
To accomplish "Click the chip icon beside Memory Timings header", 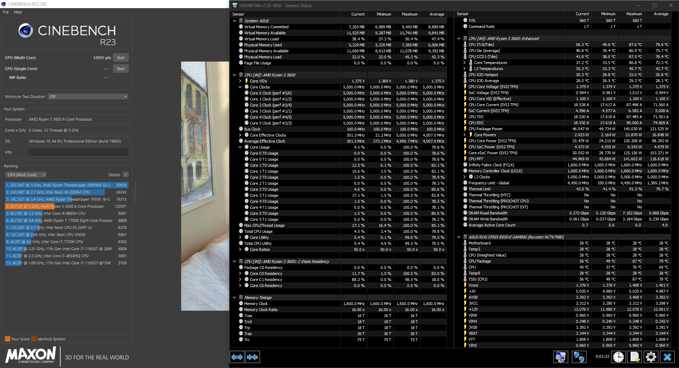I will [241, 298].
